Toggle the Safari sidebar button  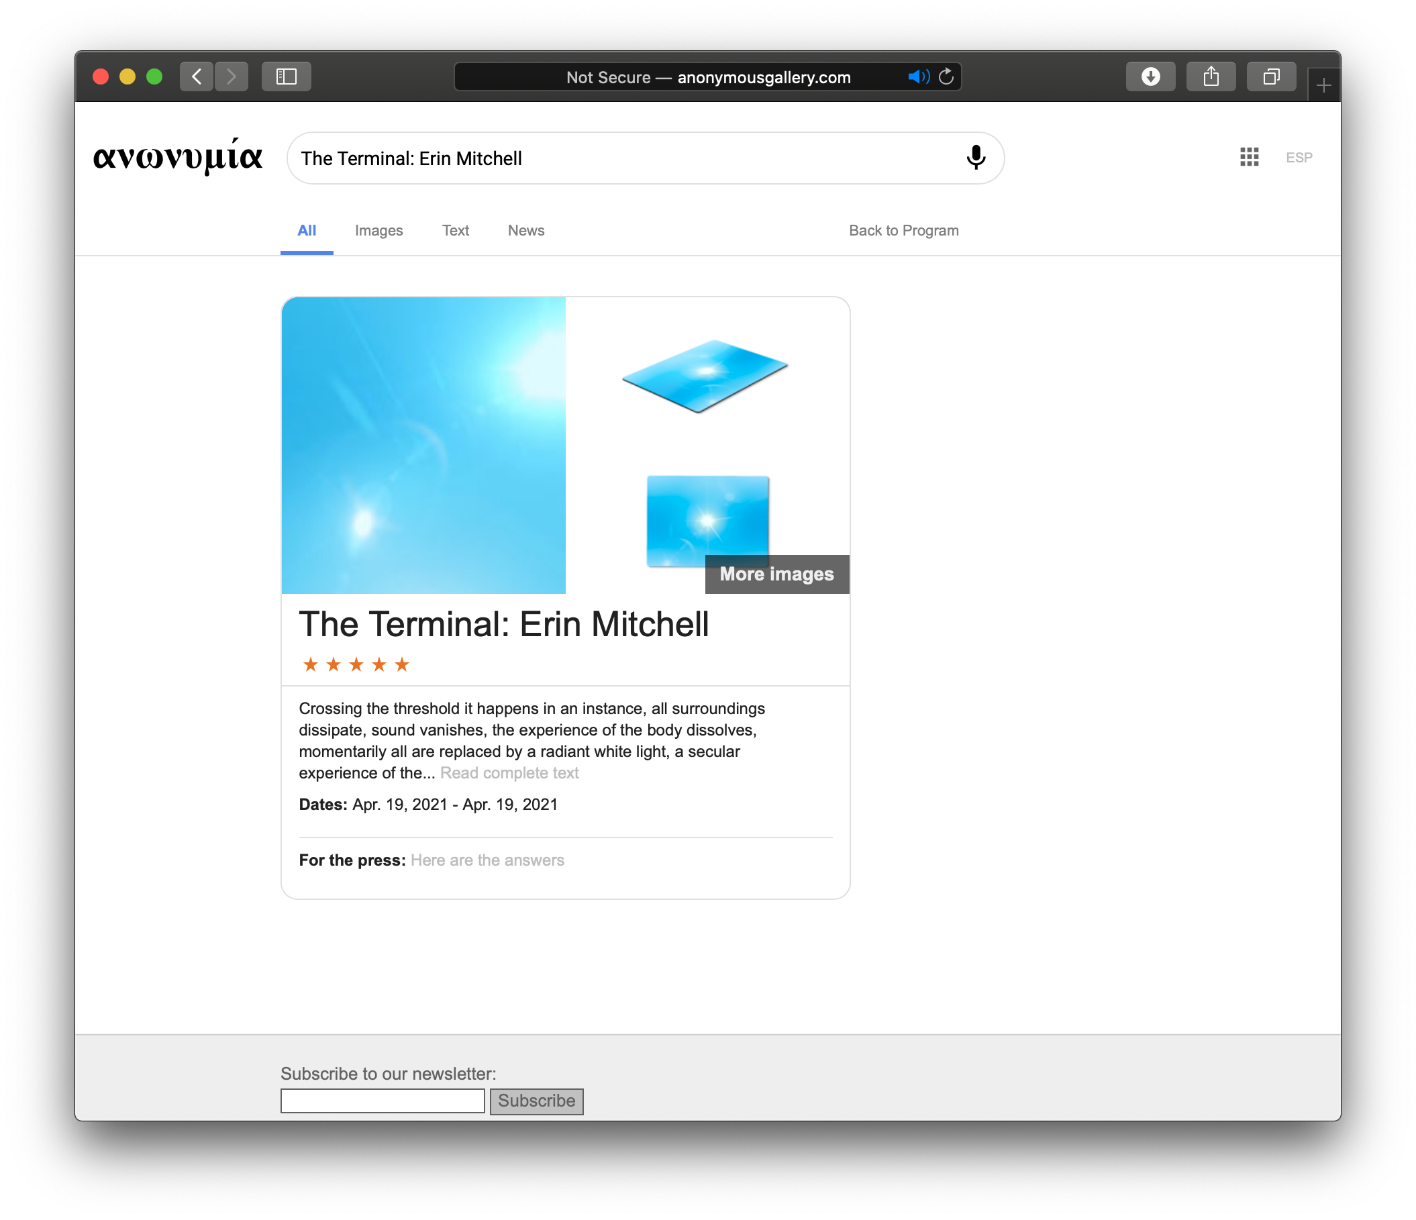point(287,77)
